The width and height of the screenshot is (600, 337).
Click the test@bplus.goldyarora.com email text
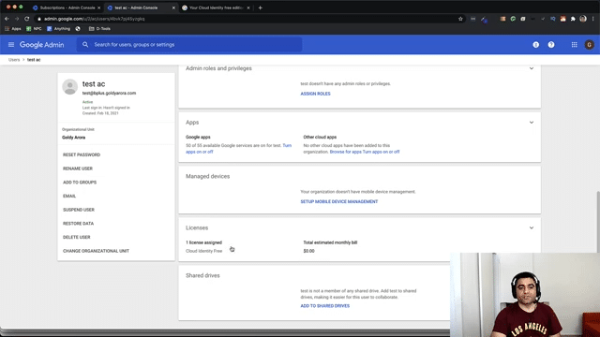(x=109, y=94)
